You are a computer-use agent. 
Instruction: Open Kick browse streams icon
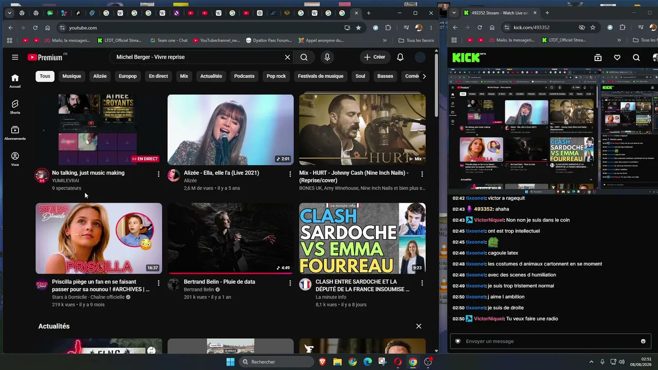[x=598, y=58]
